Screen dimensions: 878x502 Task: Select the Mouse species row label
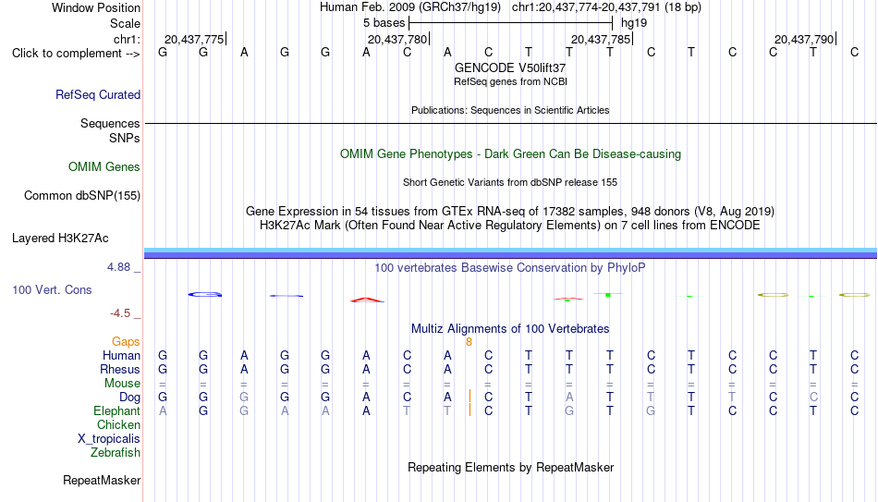click(x=123, y=384)
